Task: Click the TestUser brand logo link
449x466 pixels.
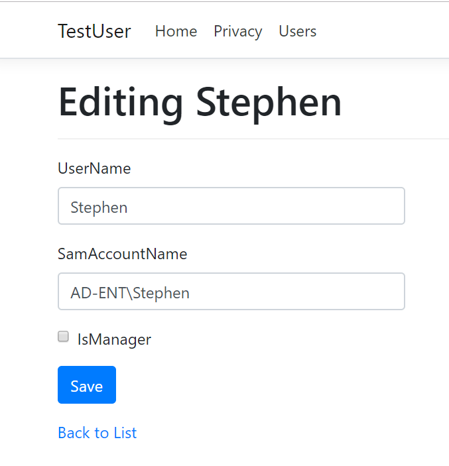Action: (x=94, y=31)
